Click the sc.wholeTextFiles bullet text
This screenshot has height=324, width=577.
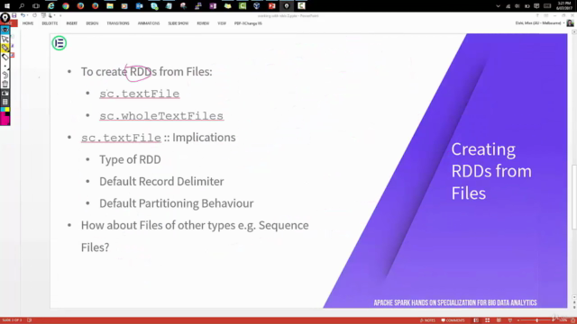click(x=161, y=116)
